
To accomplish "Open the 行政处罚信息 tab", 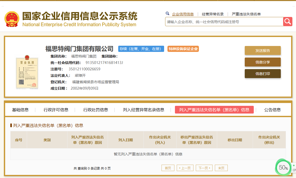I will 96,110.
